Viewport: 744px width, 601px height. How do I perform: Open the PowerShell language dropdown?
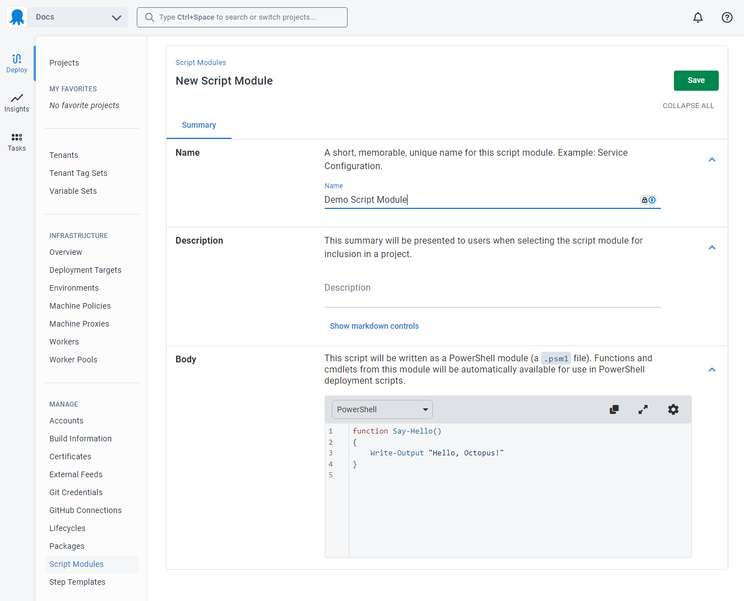pyautogui.click(x=382, y=409)
